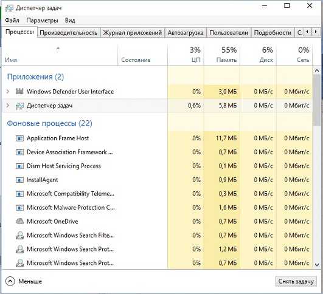Click the 0,1 МБ memory value

227,166
